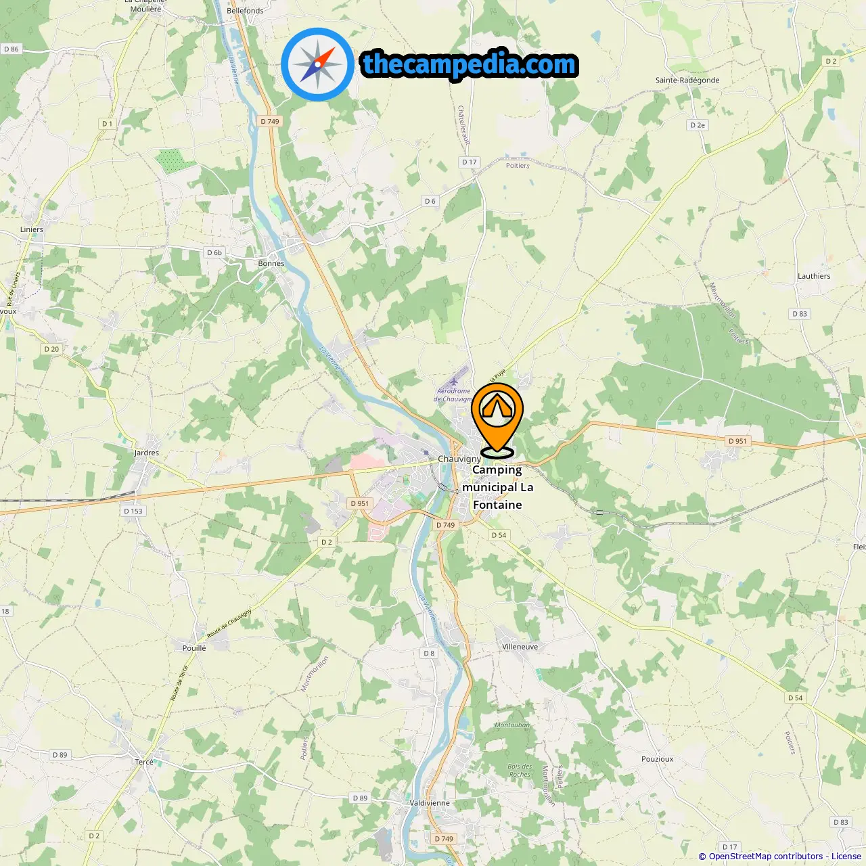Click the D 749 road shield near Bellefonds
Image resolution: width=866 pixels, height=866 pixels.
[270, 122]
